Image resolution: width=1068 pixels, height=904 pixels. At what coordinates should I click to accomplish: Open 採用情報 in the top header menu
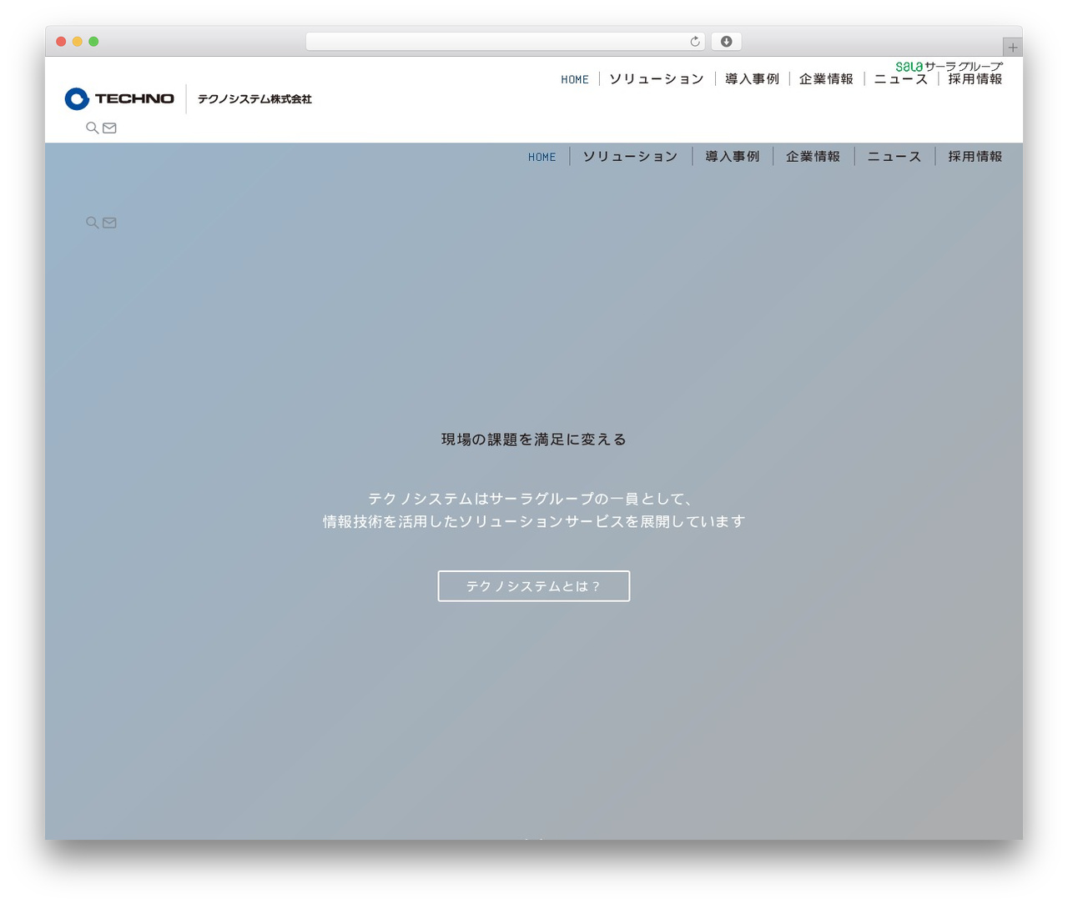(975, 79)
